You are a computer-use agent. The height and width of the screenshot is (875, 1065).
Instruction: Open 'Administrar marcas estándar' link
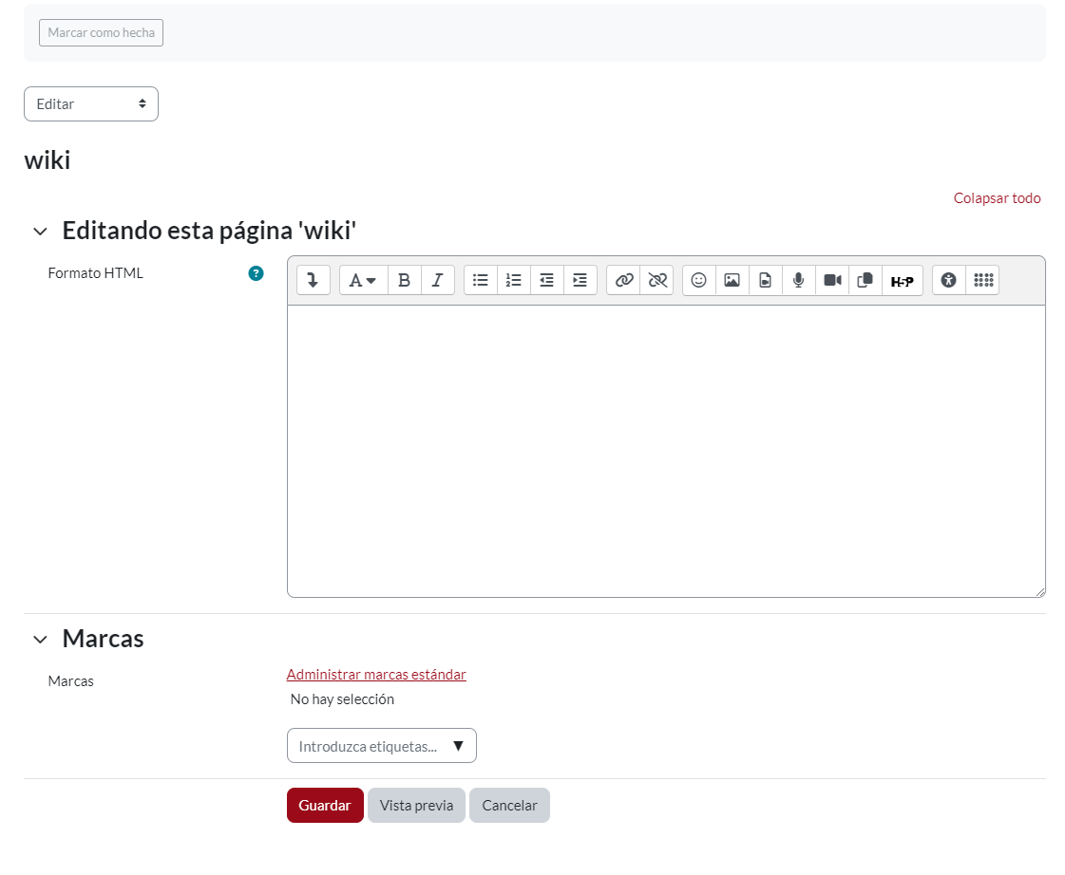click(376, 675)
